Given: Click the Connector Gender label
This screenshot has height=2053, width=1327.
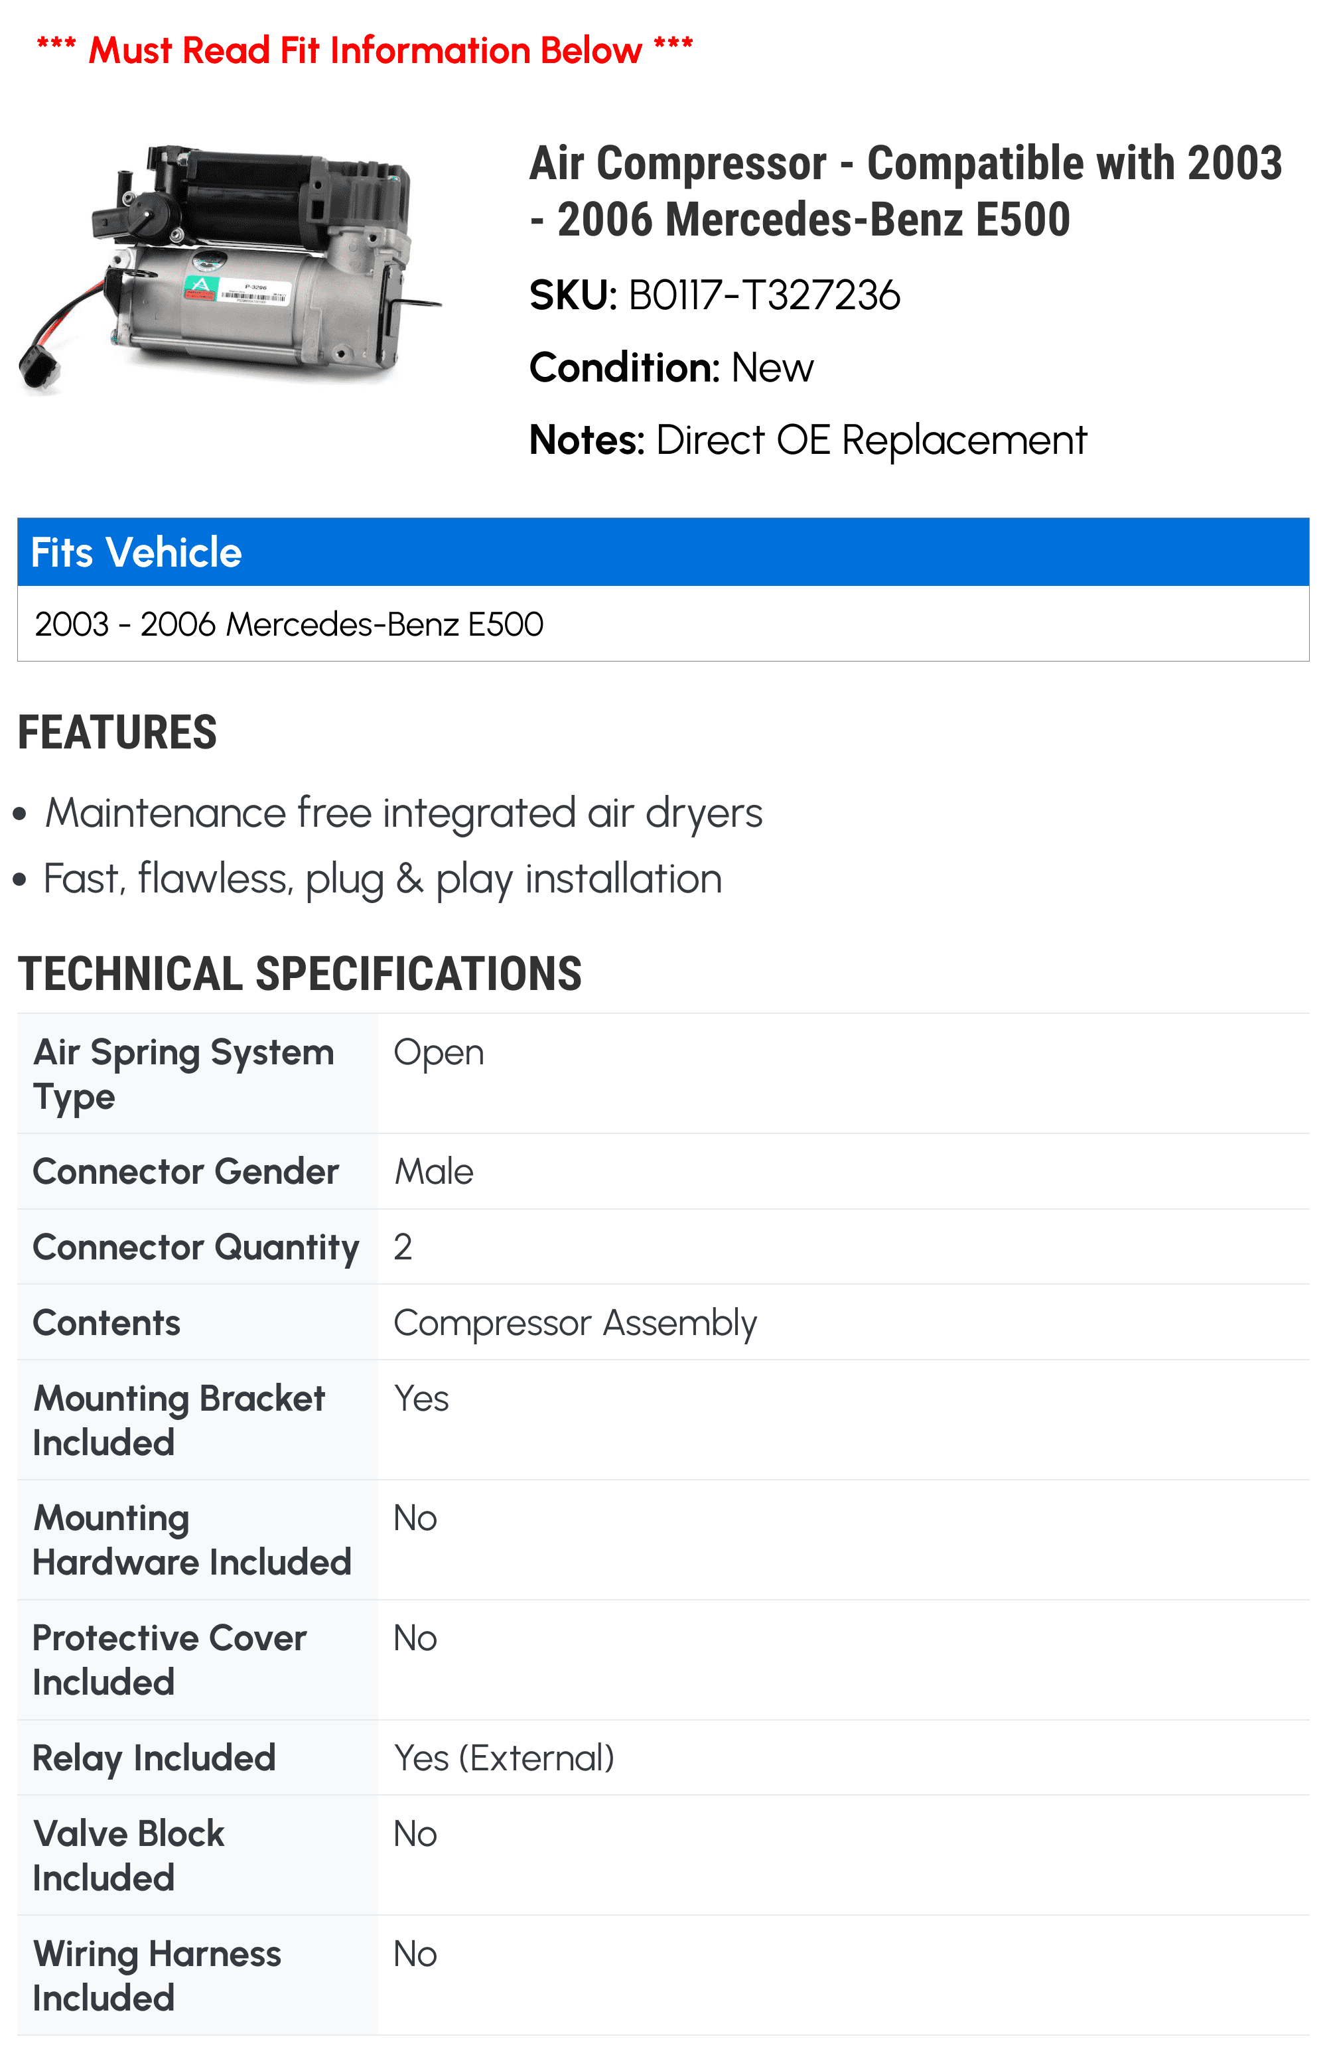Looking at the screenshot, I should (x=185, y=1172).
